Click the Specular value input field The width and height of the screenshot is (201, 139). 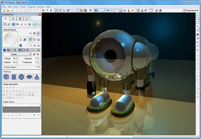(x=35, y=58)
